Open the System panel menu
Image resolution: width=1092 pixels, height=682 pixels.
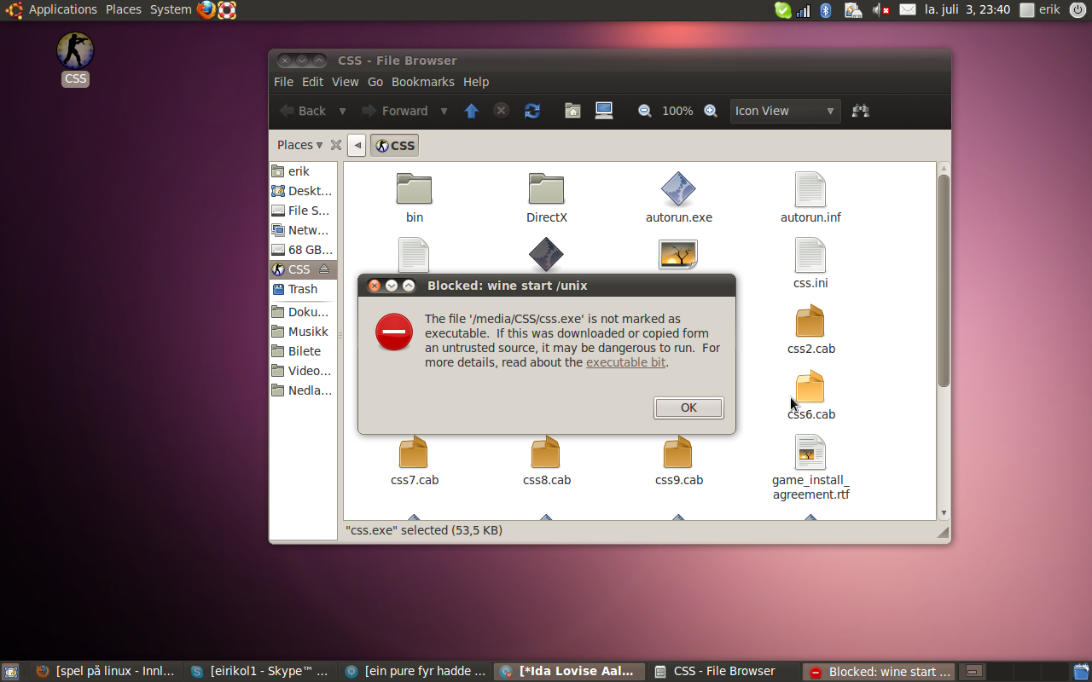pyautogui.click(x=171, y=10)
